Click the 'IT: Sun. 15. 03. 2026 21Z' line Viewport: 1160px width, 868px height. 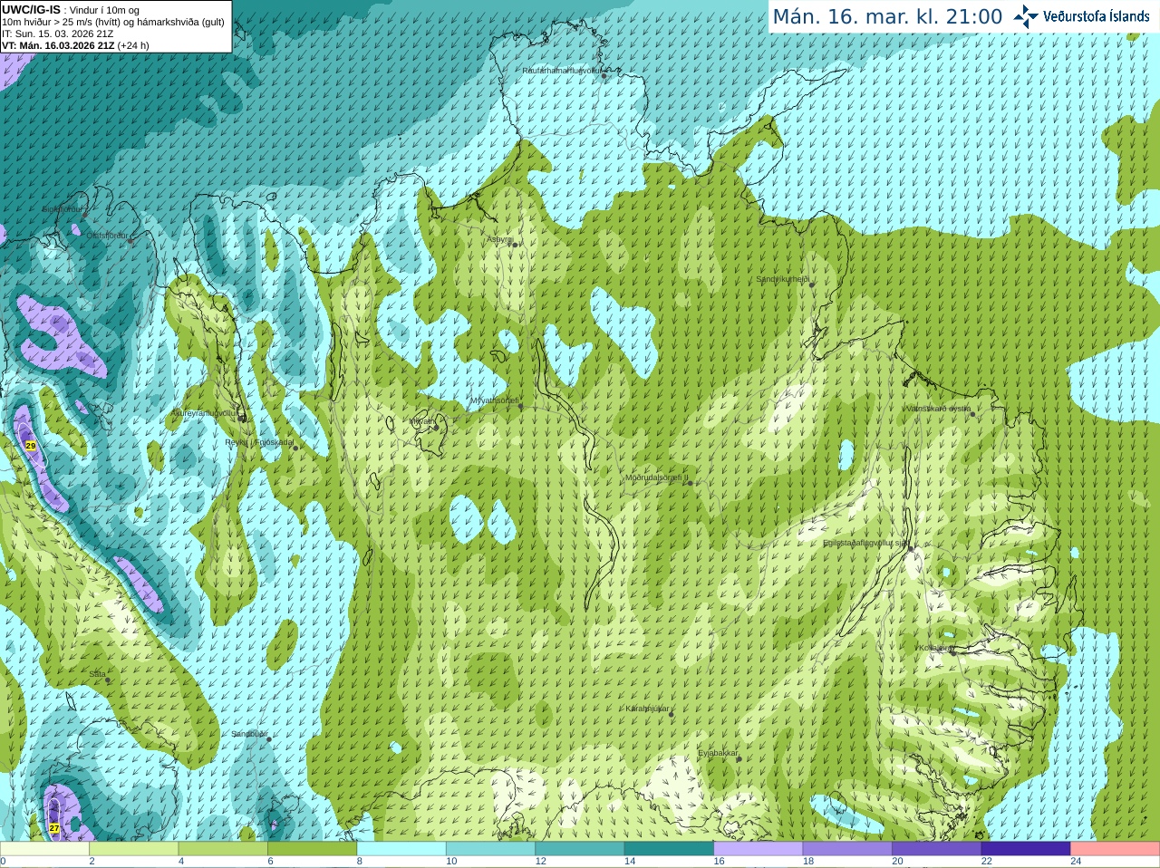(57, 34)
